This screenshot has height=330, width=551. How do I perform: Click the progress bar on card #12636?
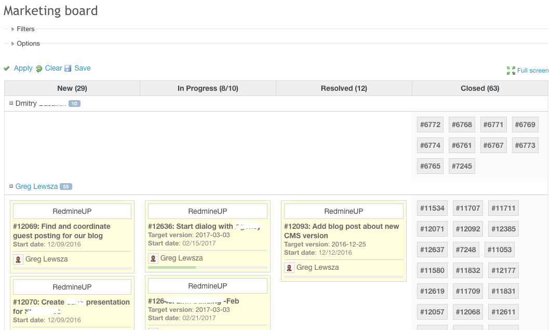pyautogui.click(x=207, y=267)
